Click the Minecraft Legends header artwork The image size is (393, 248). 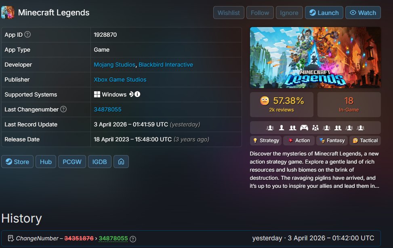pos(315,57)
